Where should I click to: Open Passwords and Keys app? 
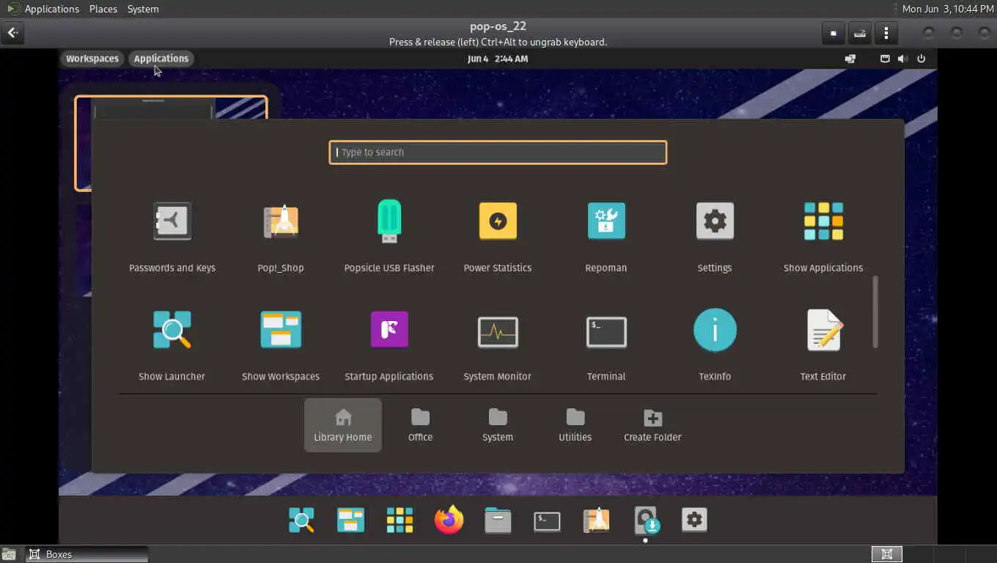pos(172,237)
